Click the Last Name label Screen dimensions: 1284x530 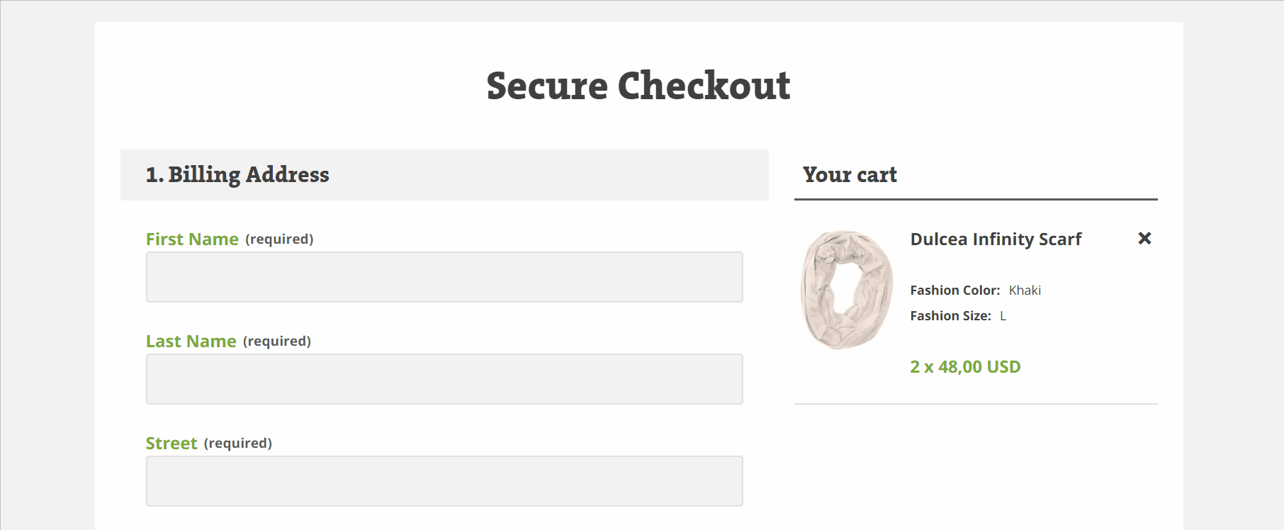(191, 341)
